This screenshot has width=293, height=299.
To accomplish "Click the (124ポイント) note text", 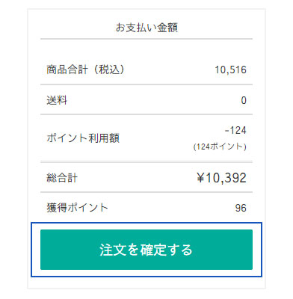I will (x=220, y=147).
